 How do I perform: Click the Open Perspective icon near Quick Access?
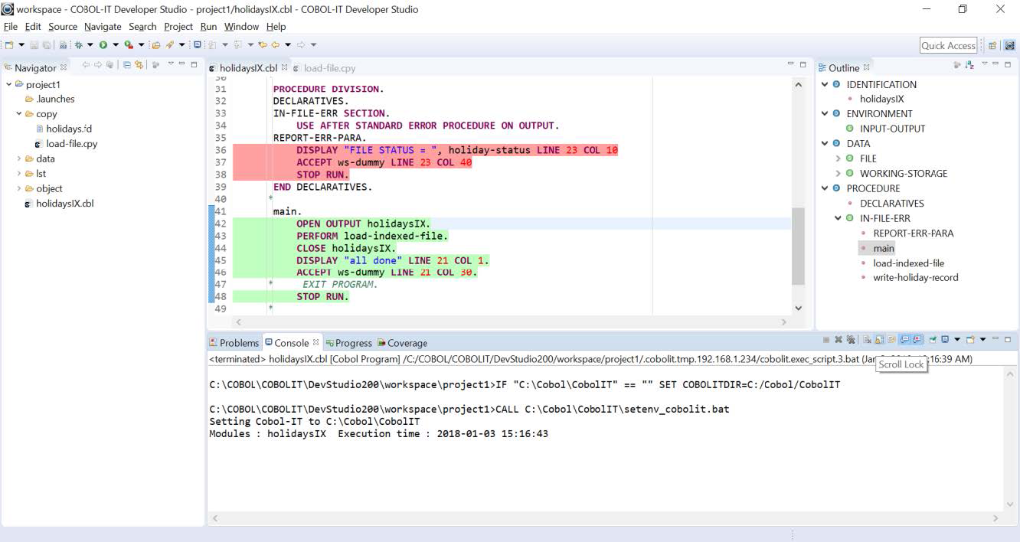[x=992, y=46]
